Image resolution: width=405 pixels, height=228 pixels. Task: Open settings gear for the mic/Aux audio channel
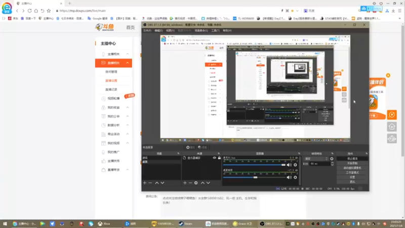pos(295,165)
